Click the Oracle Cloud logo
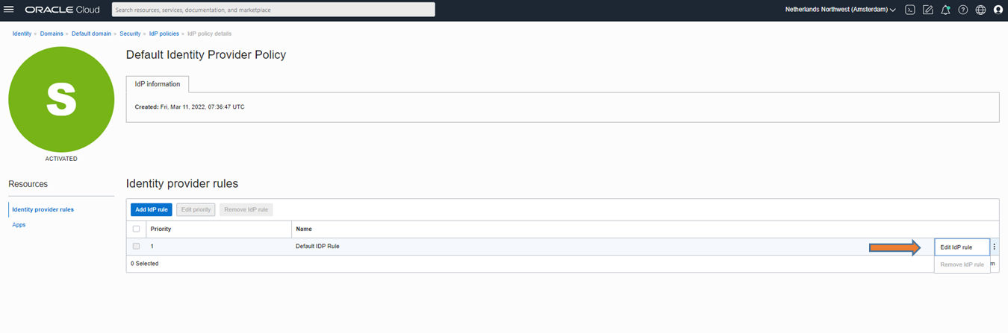1008x333 pixels. pyautogui.click(x=63, y=10)
